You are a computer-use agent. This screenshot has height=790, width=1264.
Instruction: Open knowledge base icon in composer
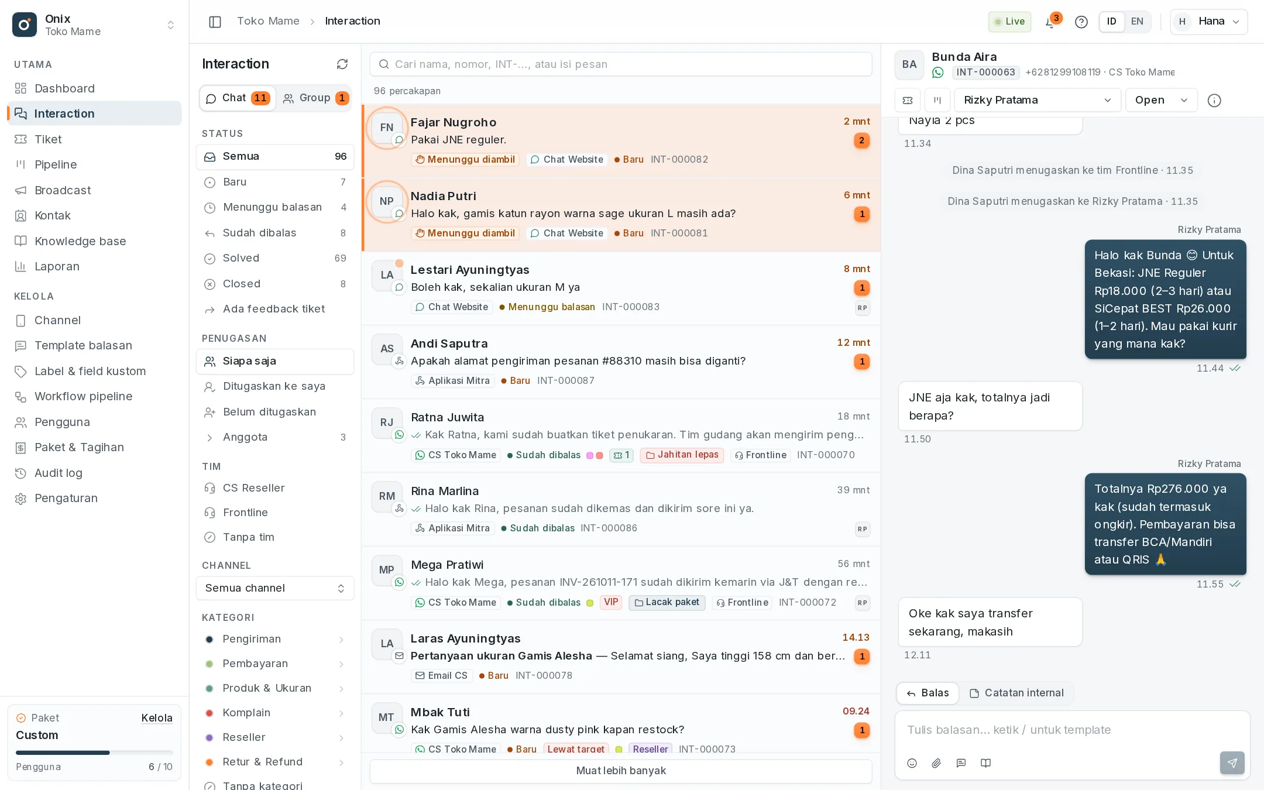(985, 763)
